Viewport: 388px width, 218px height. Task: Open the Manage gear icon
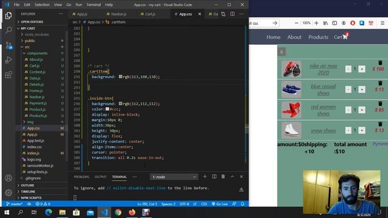click(x=8, y=193)
